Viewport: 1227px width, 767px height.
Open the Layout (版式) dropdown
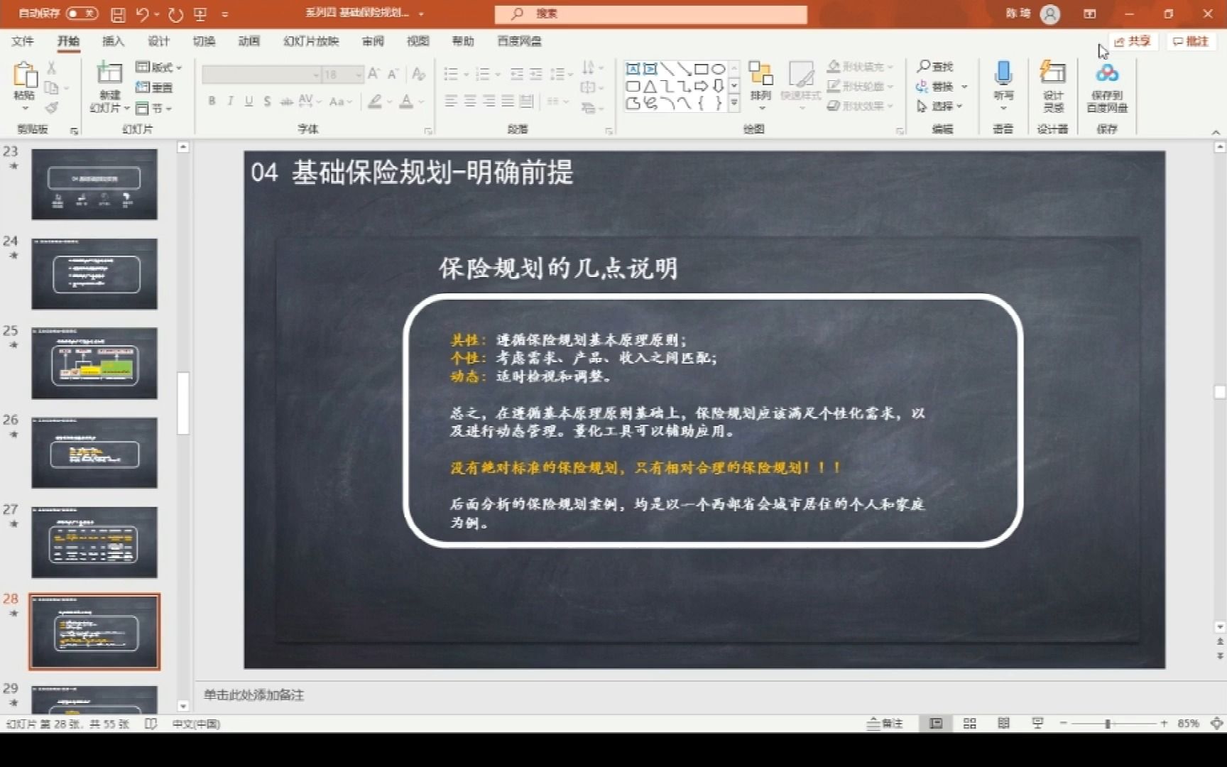coord(158,67)
